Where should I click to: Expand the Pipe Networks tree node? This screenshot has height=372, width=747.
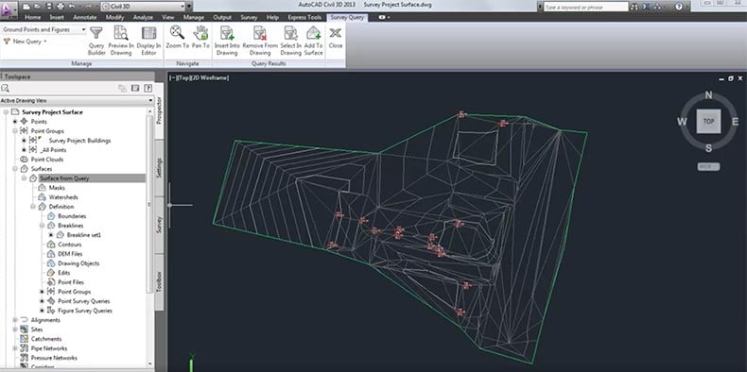(15, 348)
